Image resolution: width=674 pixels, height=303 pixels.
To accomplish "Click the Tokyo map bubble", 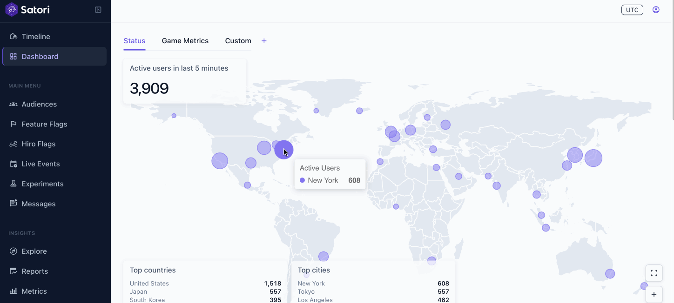I will [x=593, y=158].
